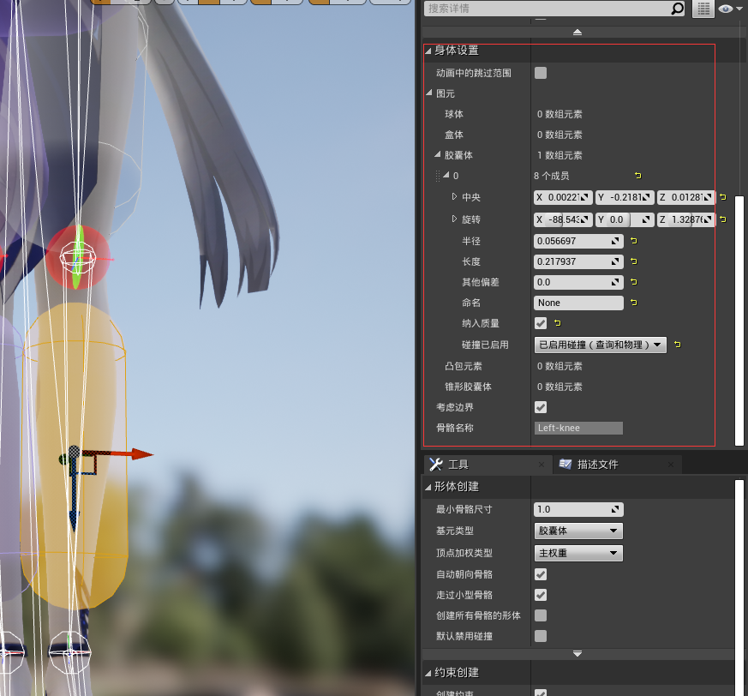The height and width of the screenshot is (696, 748).
Task: Click the 旋转 Z value field
Action: (686, 219)
